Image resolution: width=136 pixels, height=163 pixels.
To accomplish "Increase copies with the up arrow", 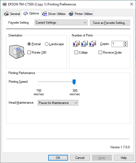I will 125,42.
